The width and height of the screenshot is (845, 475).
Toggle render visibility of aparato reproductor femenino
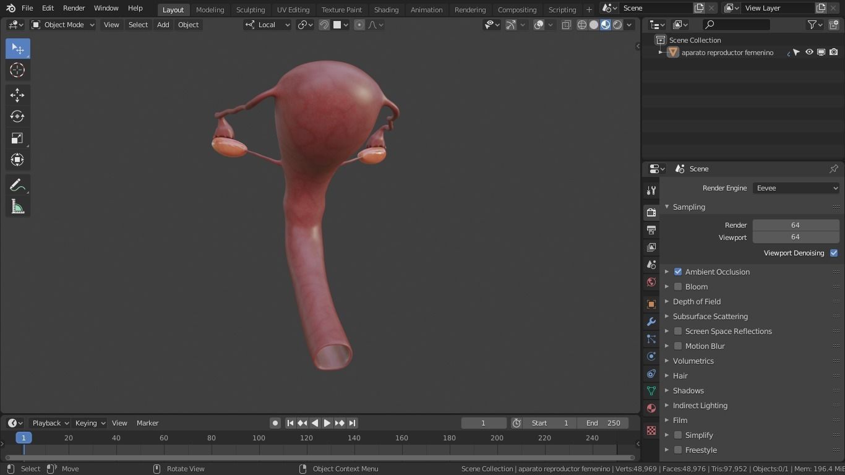(x=834, y=53)
